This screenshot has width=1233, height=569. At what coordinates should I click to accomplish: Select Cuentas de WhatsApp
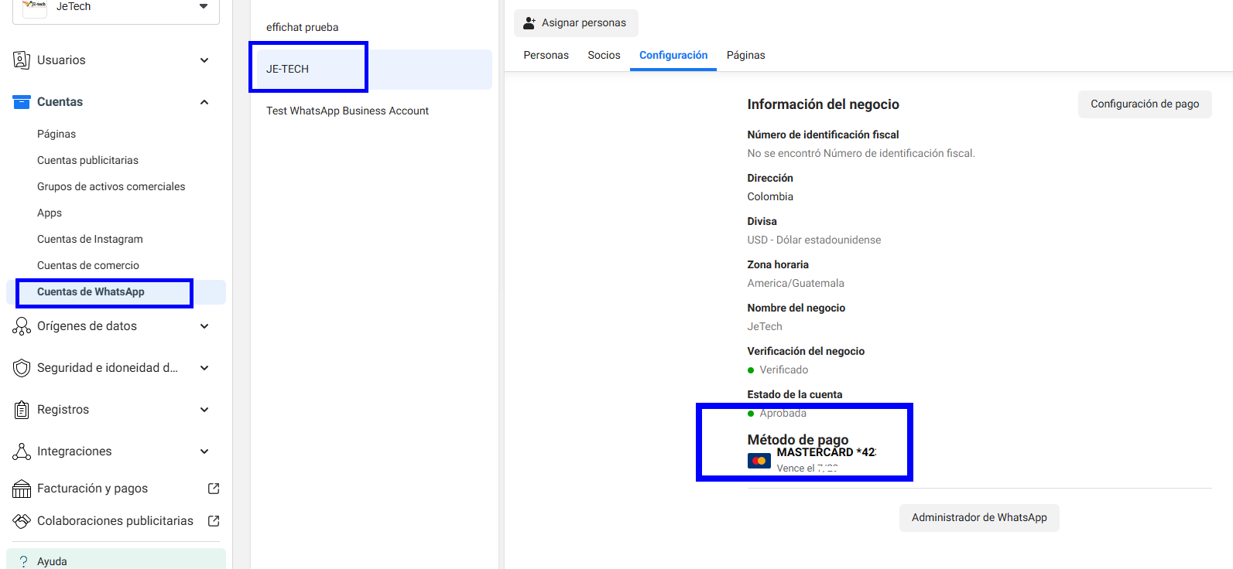point(116,292)
